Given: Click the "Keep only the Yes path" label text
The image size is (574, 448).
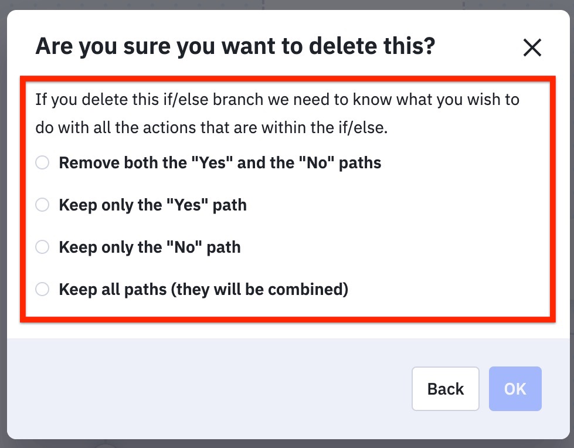Looking at the screenshot, I should pos(152,205).
